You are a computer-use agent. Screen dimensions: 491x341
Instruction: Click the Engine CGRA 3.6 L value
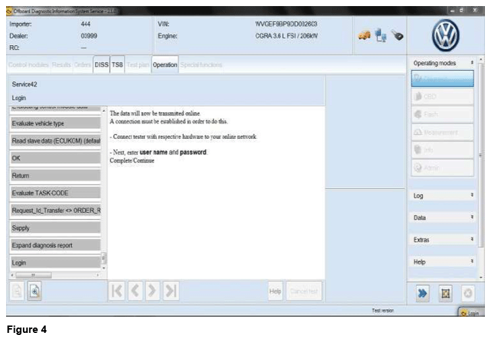pyautogui.click(x=286, y=36)
